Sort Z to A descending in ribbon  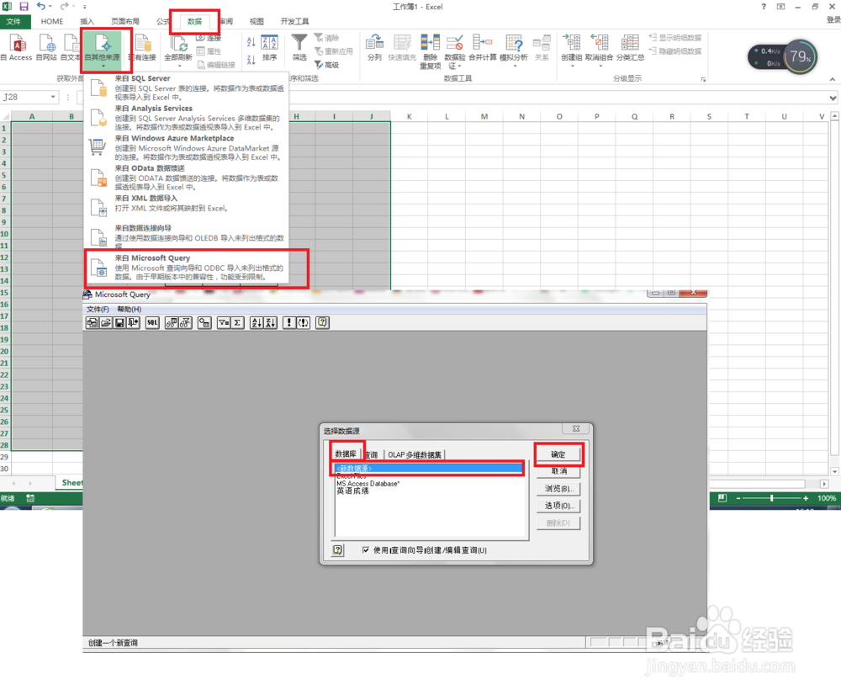coord(251,60)
